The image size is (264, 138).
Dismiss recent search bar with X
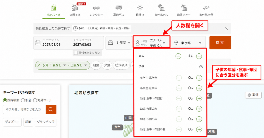click(x=227, y=29)
